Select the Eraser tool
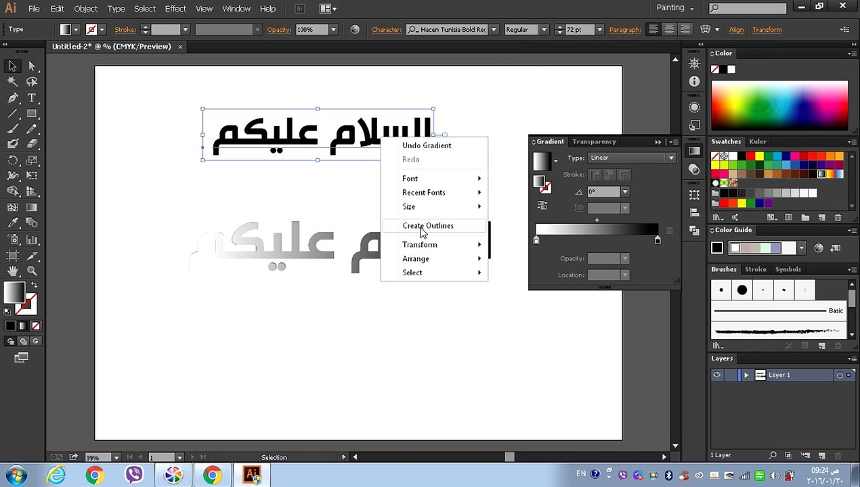This screenshot has width=860, height=487. (32, 144)
